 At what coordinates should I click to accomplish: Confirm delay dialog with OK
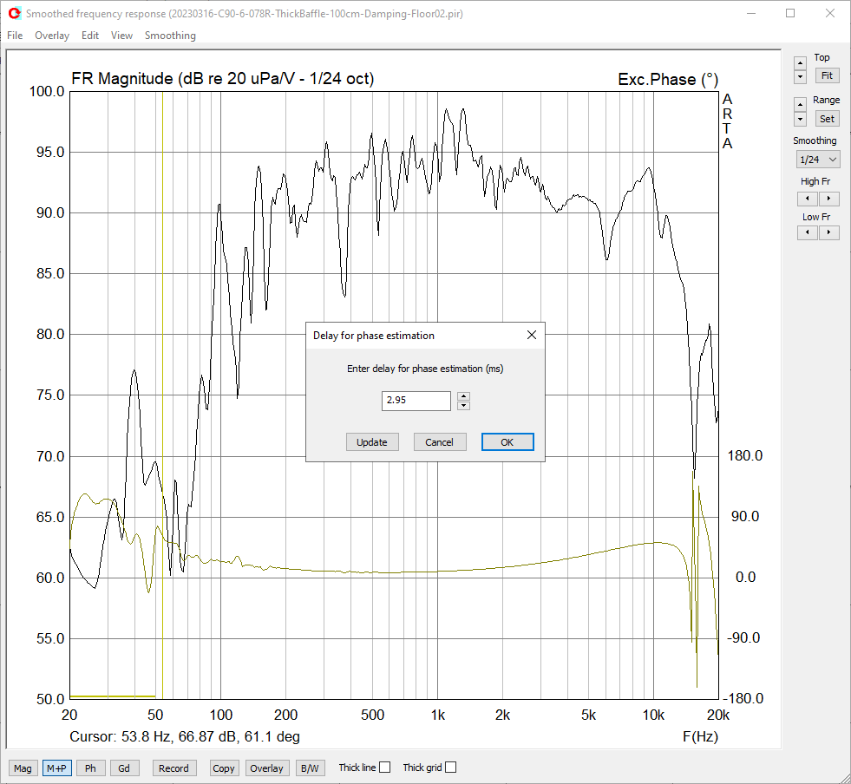507,442
